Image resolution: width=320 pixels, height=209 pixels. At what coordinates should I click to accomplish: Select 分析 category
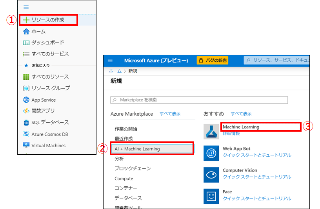coord(119,159)
